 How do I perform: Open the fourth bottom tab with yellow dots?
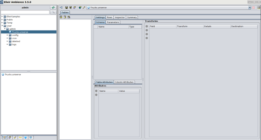coord(20,137)
